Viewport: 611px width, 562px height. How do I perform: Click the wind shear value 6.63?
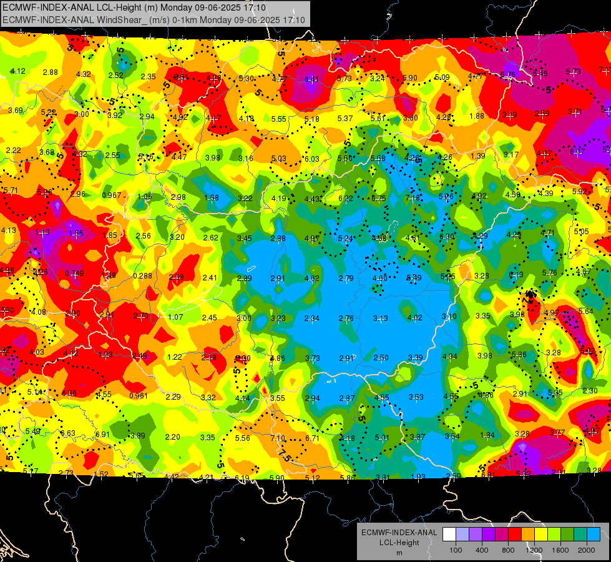68,433
